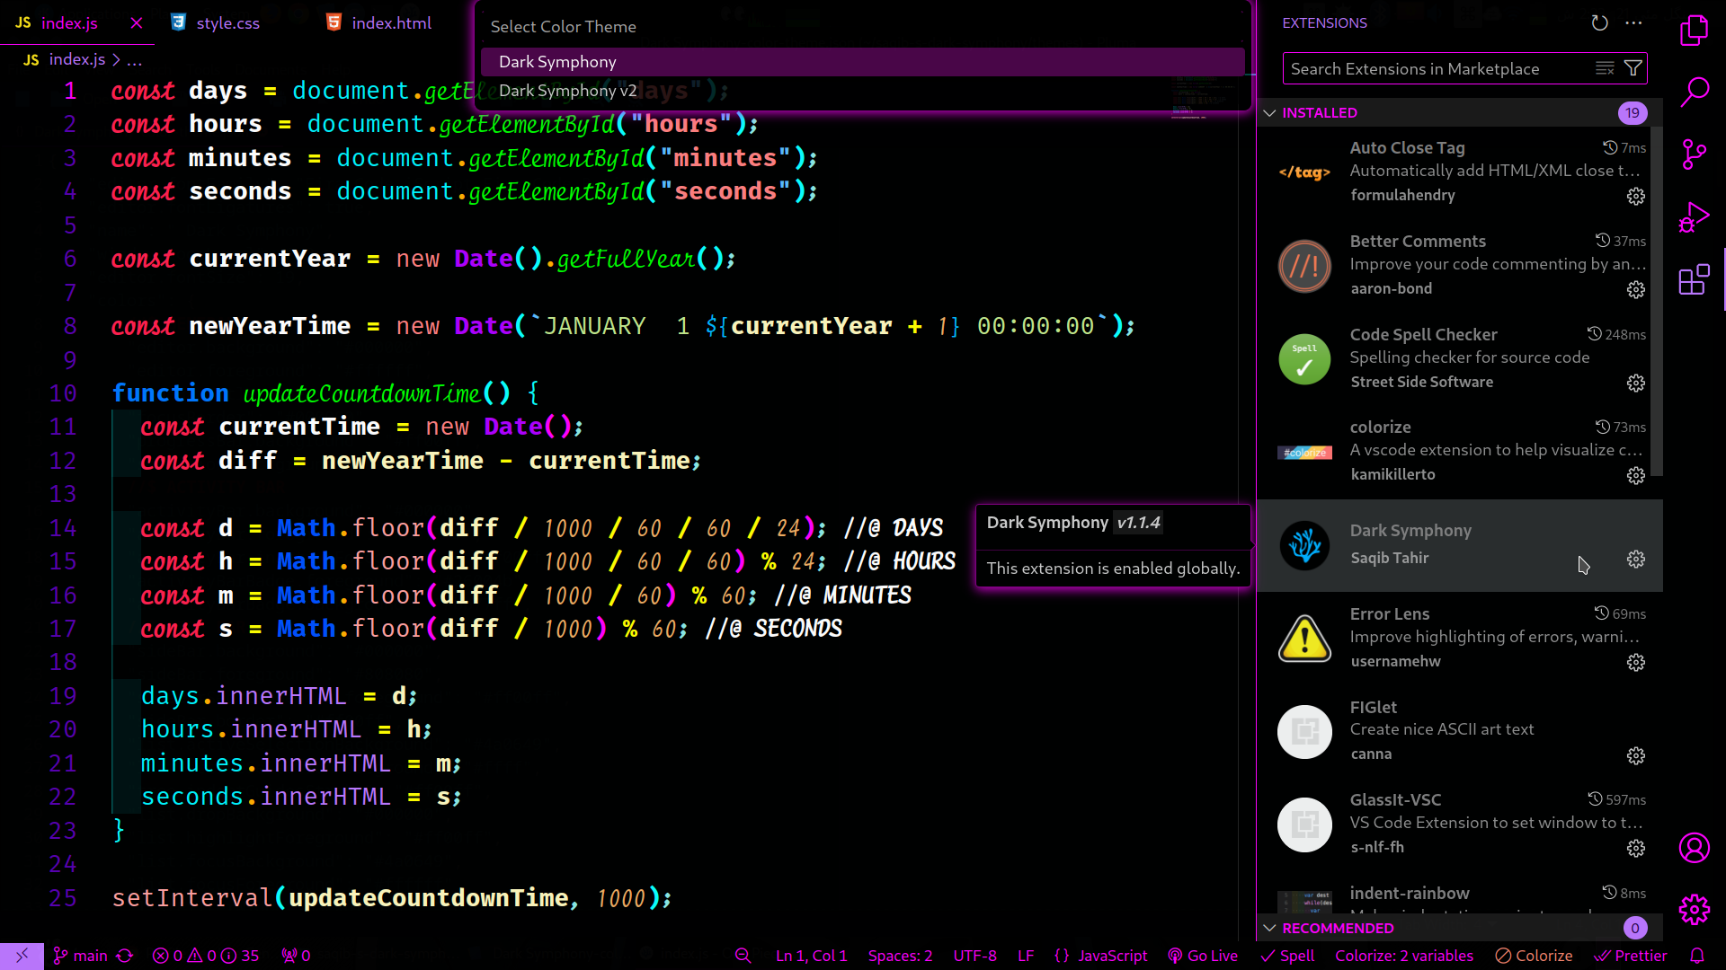Switch to the style.css tab
This screenshot has height=970, width=1726.
(227, 23)
